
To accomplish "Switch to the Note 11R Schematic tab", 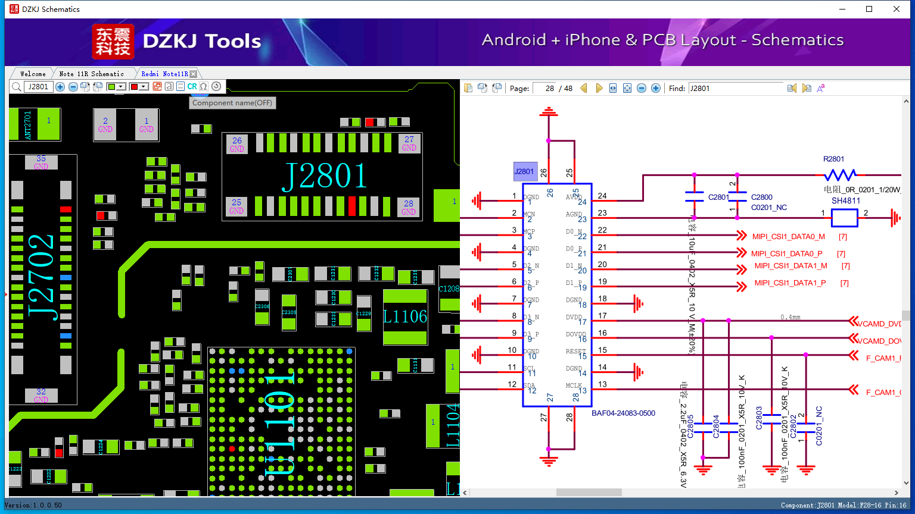I will click(x=92, y=74).
